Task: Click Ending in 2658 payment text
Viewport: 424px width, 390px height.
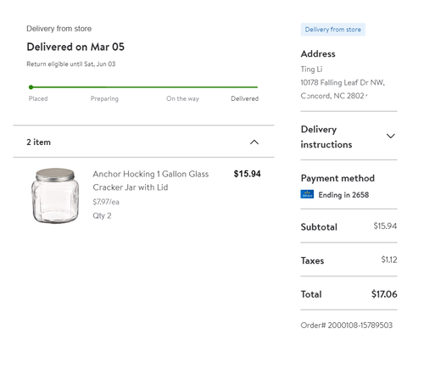Action: 343,195
